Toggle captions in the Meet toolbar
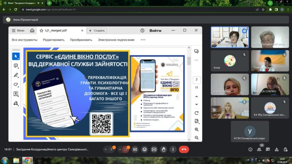The image size is (292, 164). [x=135, y=149]
